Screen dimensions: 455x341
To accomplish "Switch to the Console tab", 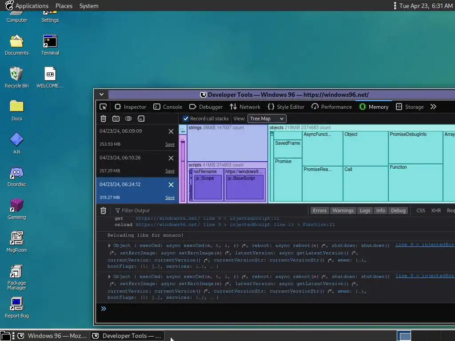I will coord(168,107).
